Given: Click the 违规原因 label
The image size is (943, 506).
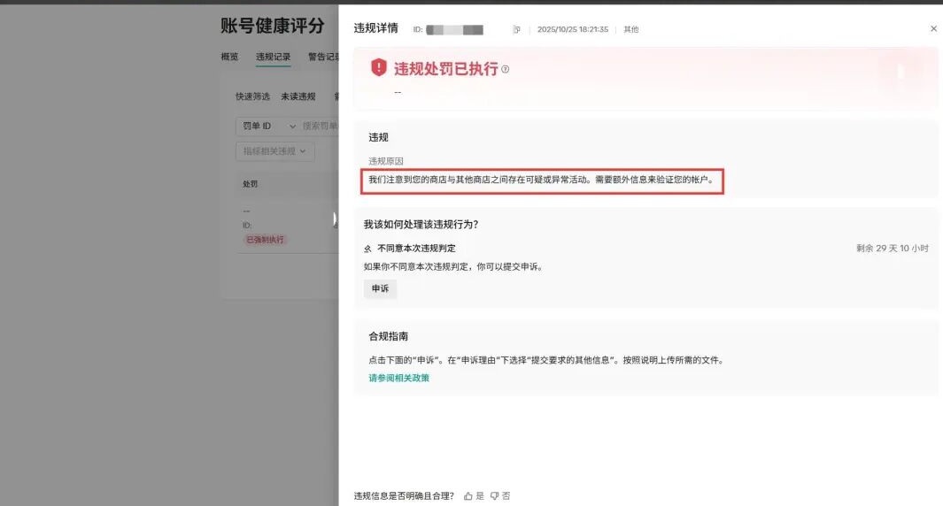Looking at the screenshot, I should click(385, 161).
